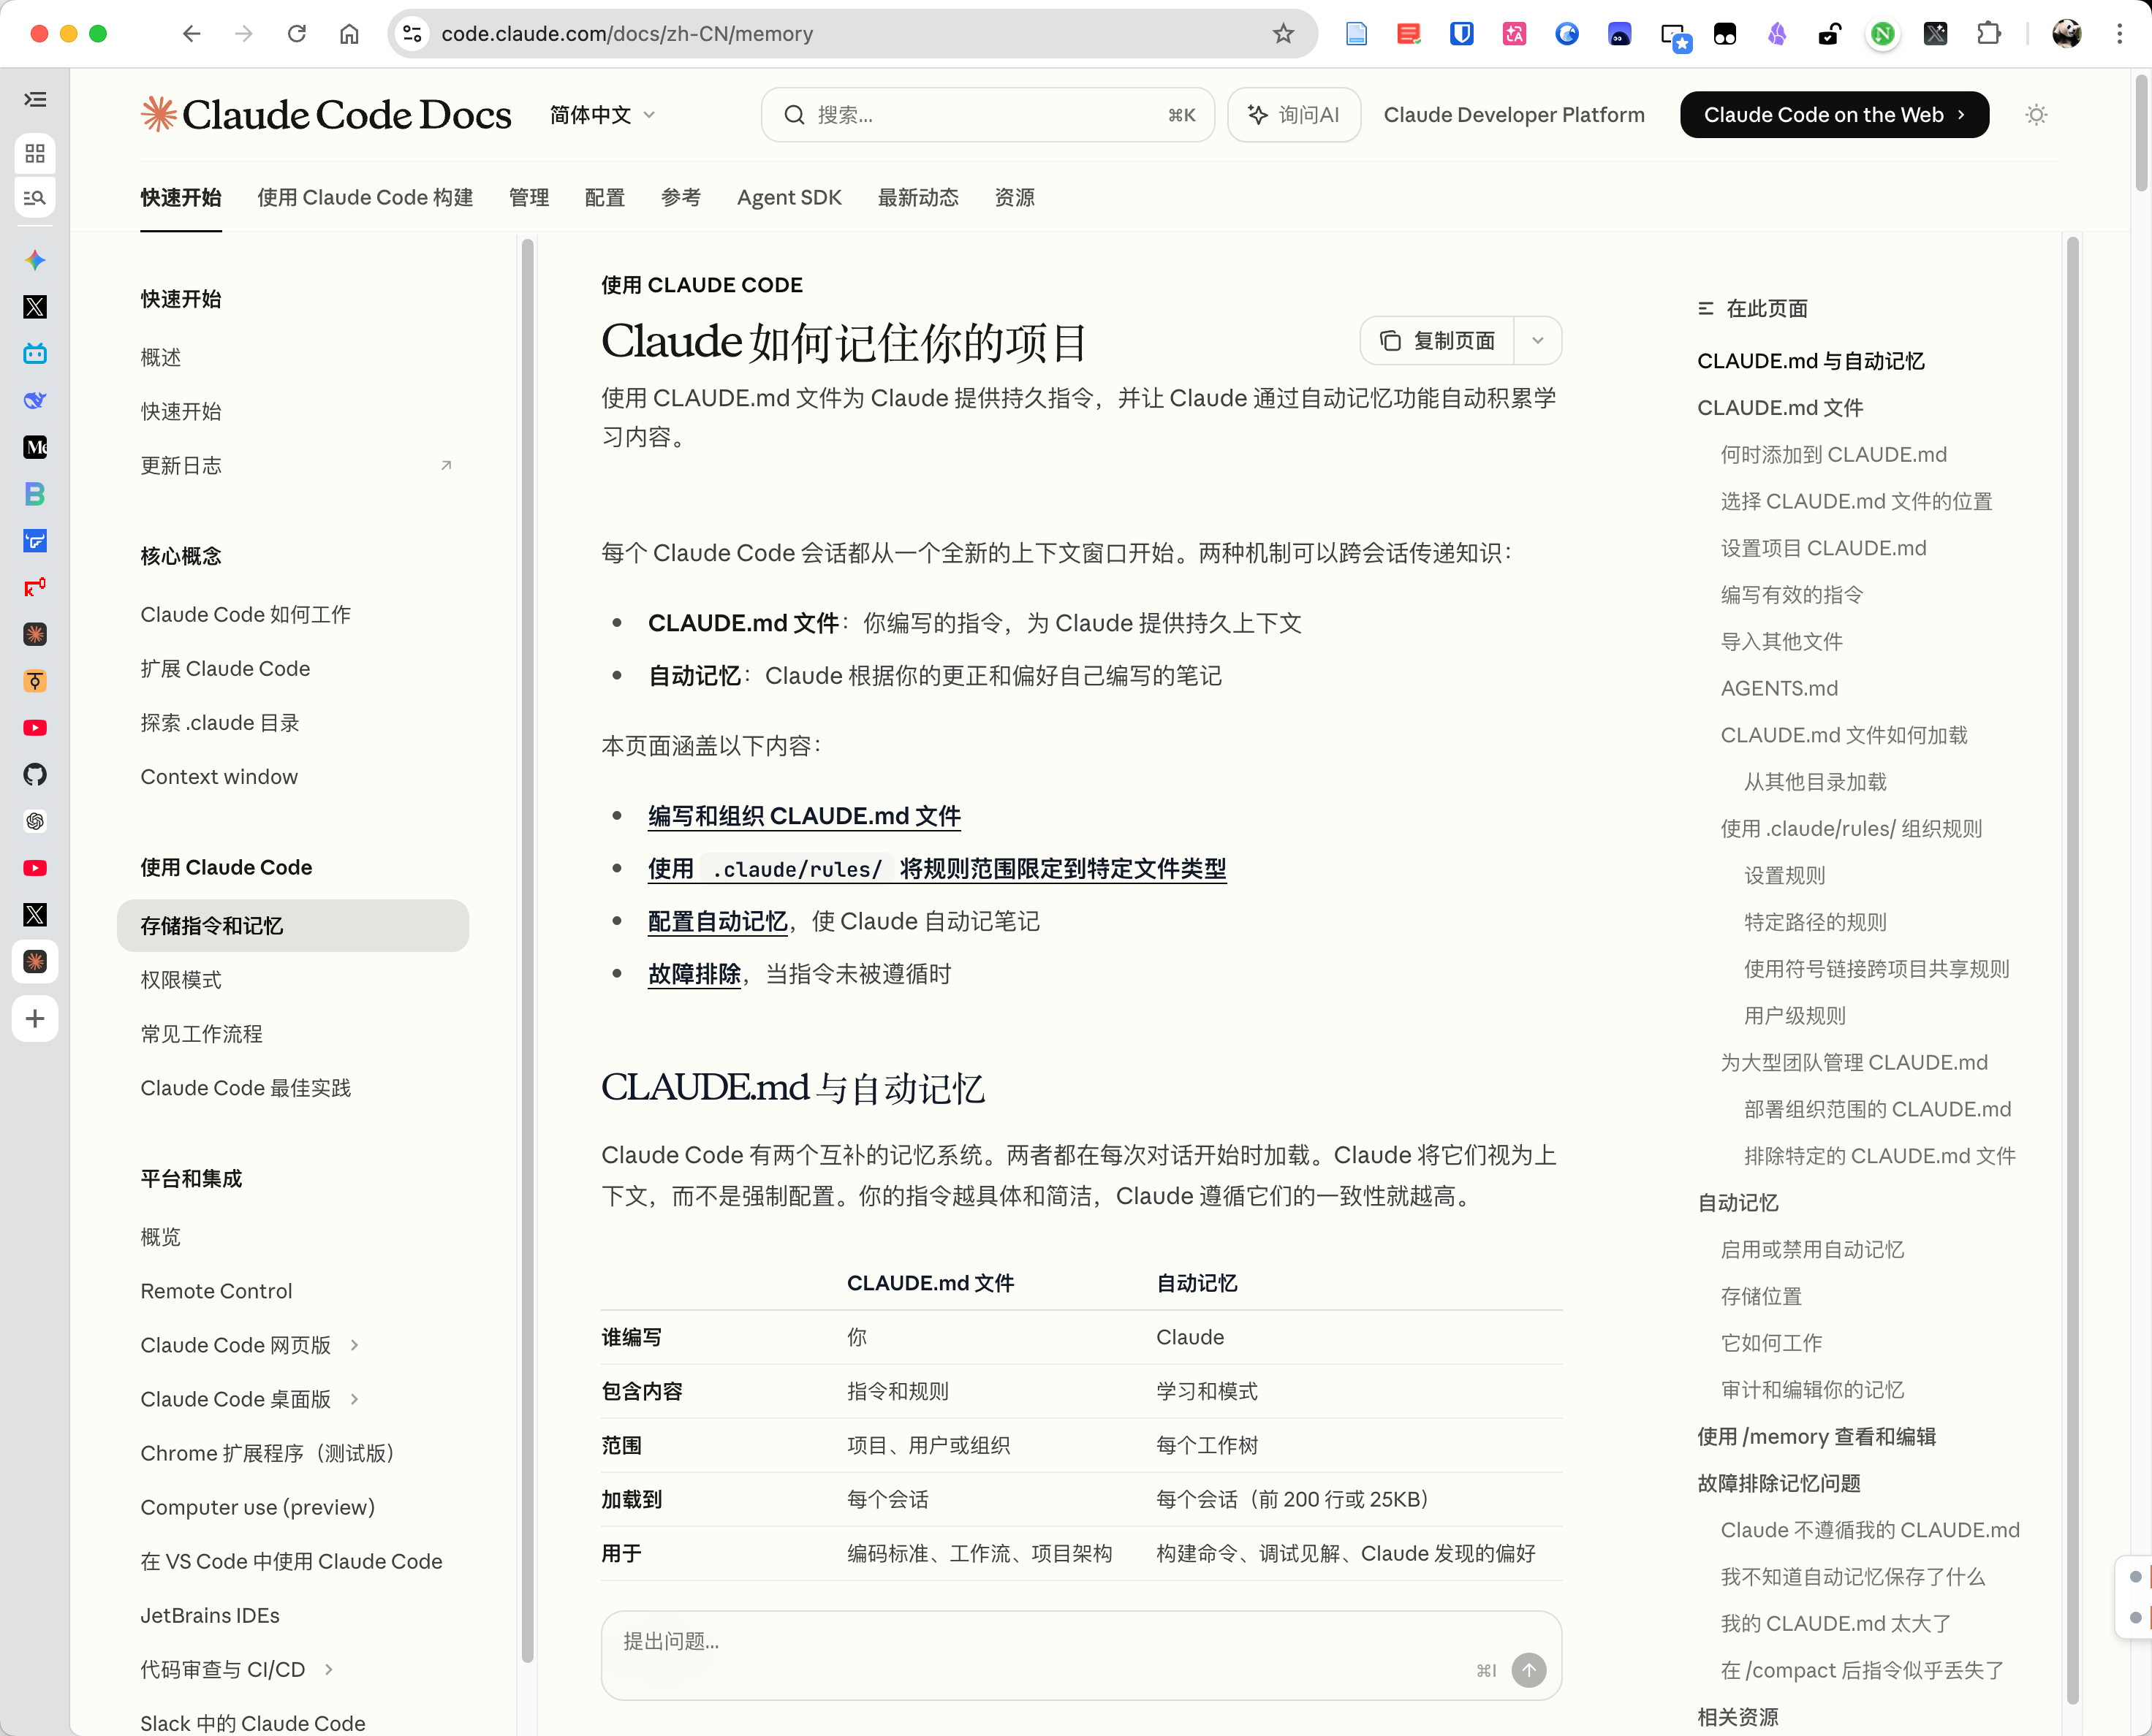Go back using the browser back arrow
Screen dimensions: 2152x1736
click(191, 34)
